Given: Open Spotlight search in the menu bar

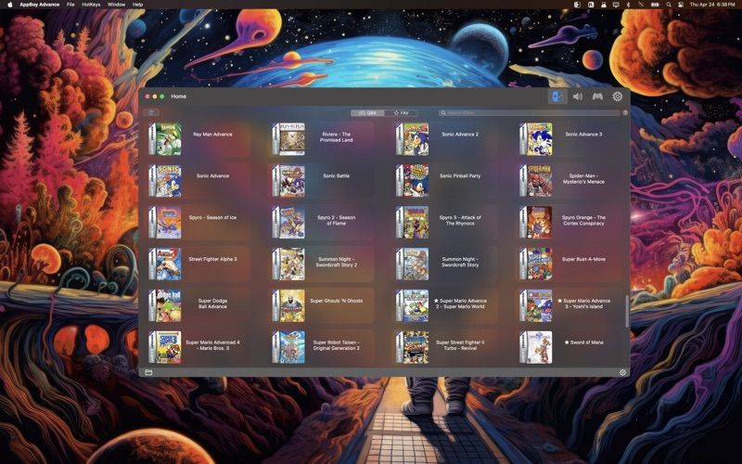Looking at the screenshot, I should tap(668, 5).
